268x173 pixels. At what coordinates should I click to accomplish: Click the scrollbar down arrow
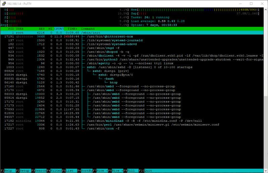266,171
